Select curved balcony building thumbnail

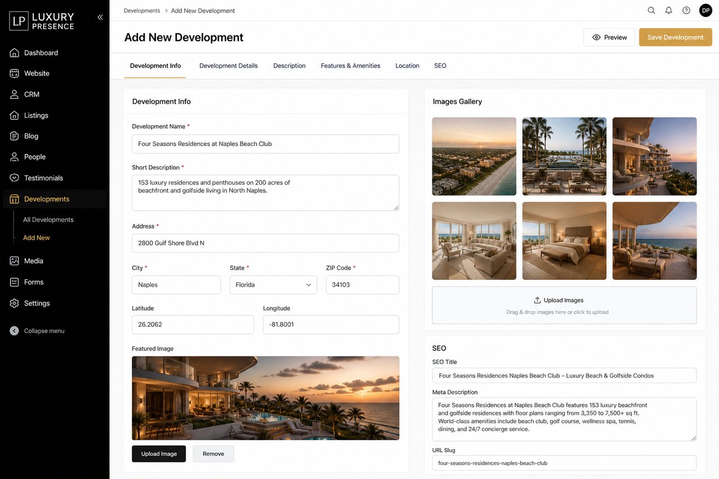(x=654, y=156)
